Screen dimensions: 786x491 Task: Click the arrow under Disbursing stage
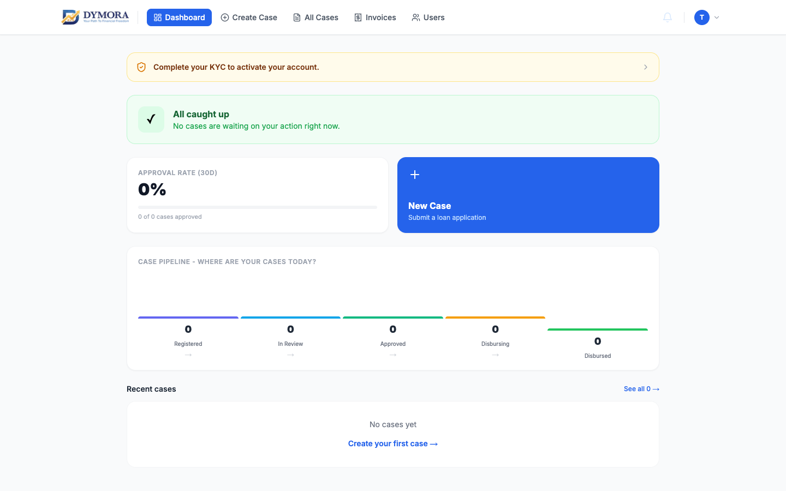496,355
